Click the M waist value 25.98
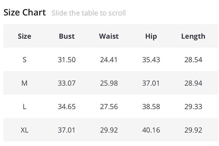 coord(109,83)
